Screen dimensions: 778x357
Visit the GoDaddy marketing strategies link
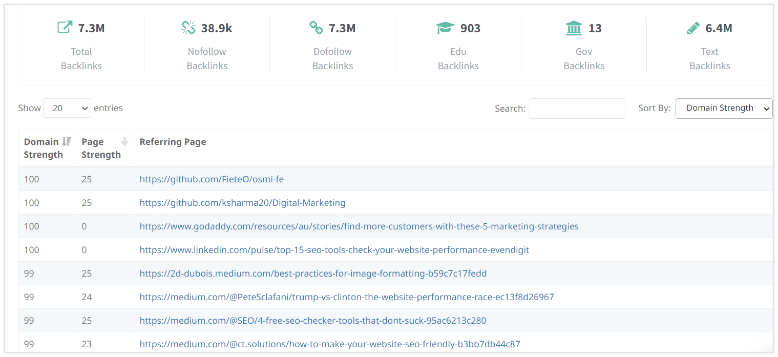[359, 226]
